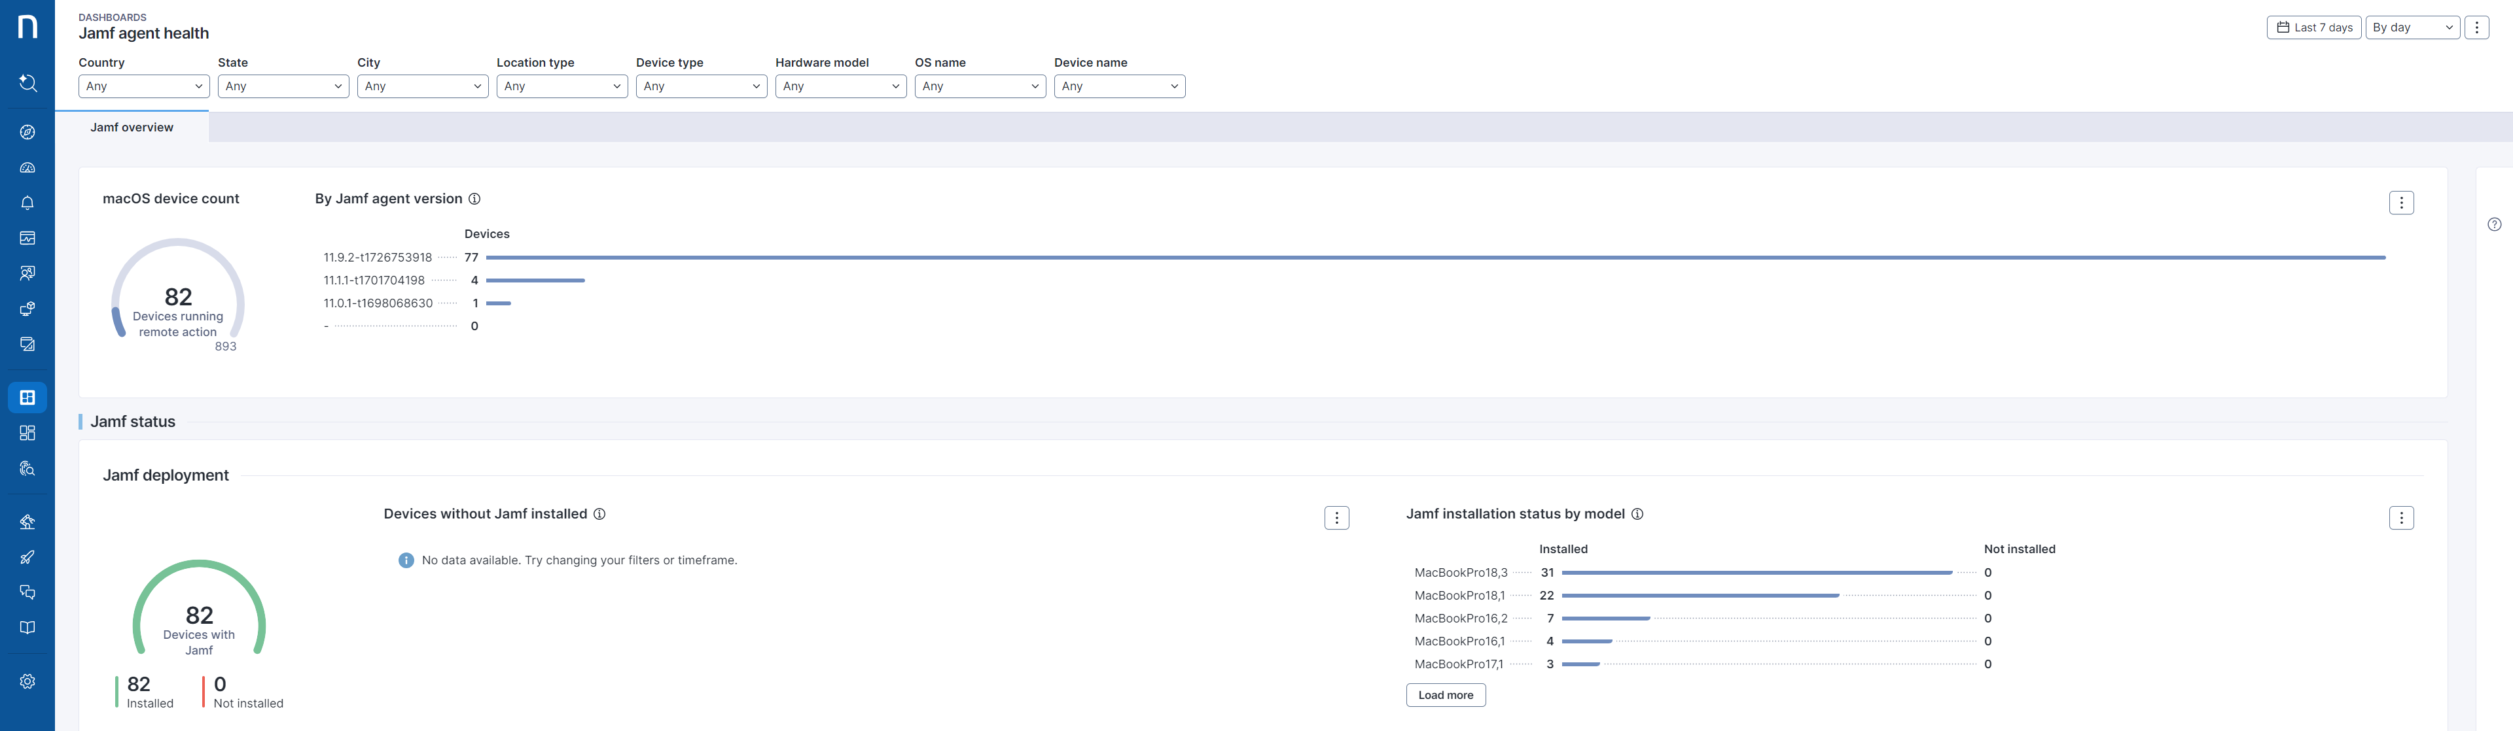Click the MacBookPro18,3 model row
This screenshot has height=731, width=2513.
pyautogui.click(x=1461, y=572)
